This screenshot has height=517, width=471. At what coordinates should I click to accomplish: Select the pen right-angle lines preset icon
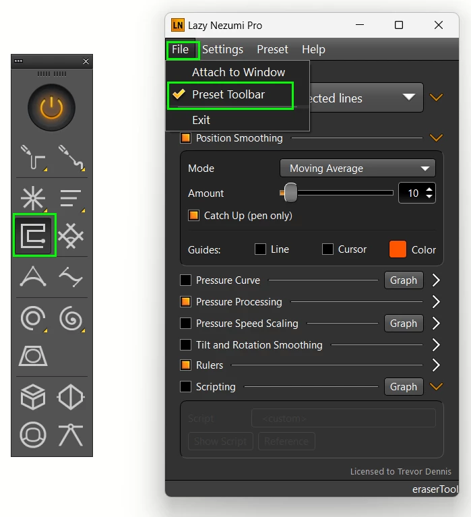pyautogui.click(x=33, y=158)
